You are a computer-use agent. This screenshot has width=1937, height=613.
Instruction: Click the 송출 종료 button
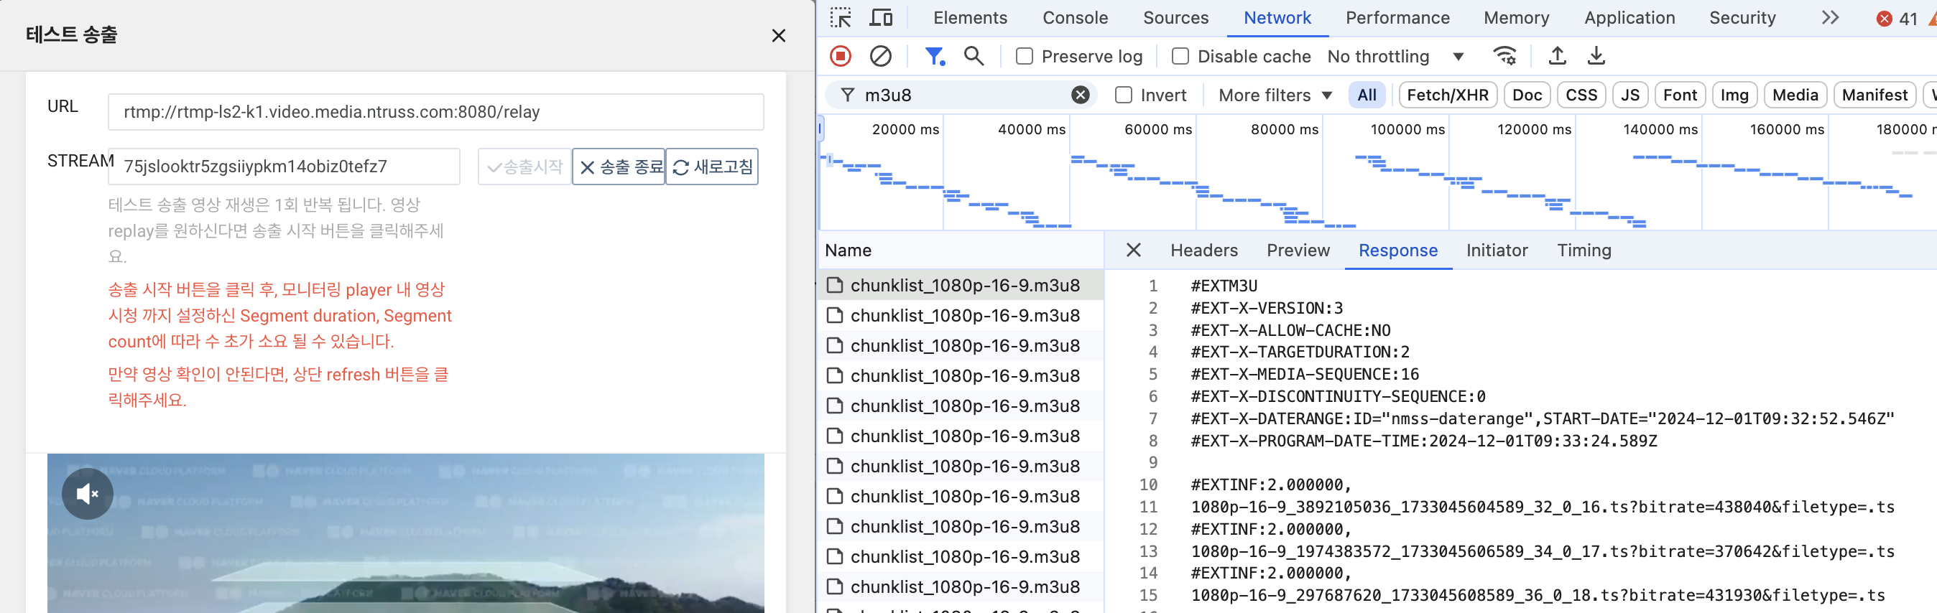pos(619,167)
